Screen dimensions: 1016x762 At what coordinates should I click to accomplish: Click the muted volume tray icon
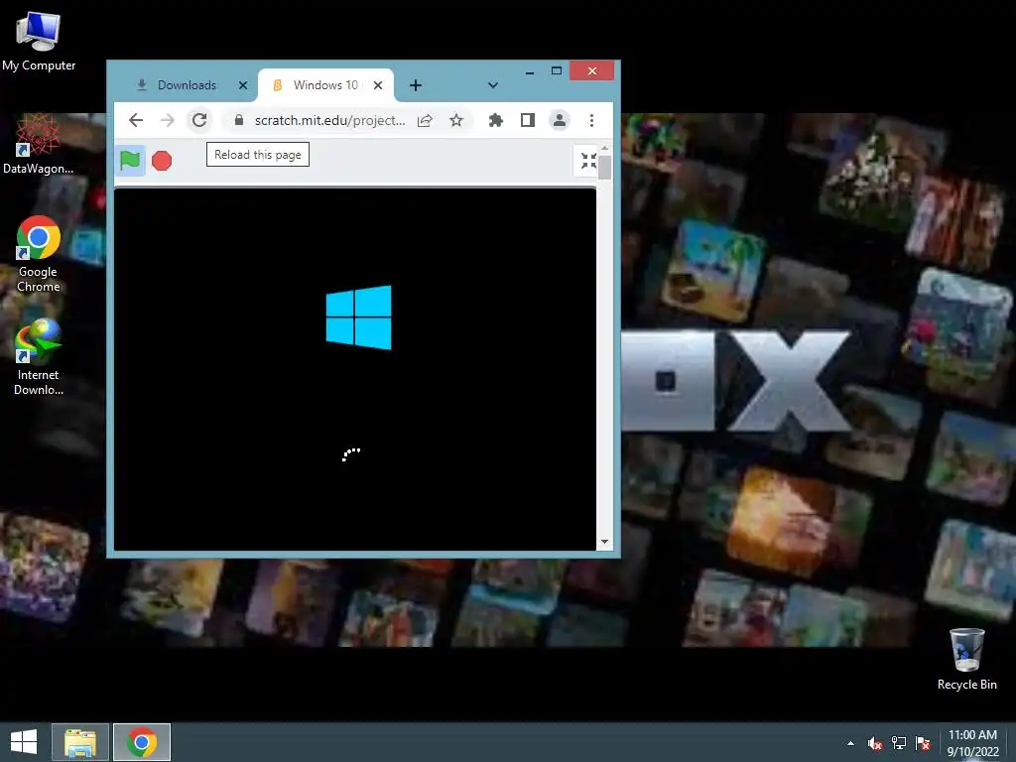point(875,743)
